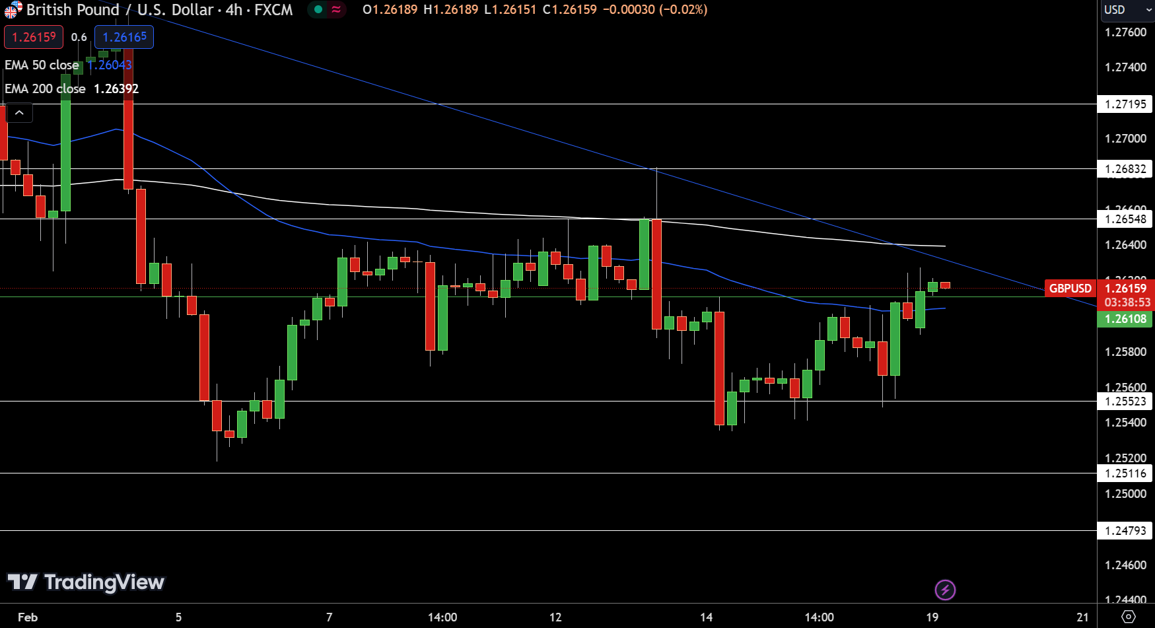Click the green 1.26108 price label
1155x628 pixels.
click(1125, 319)
